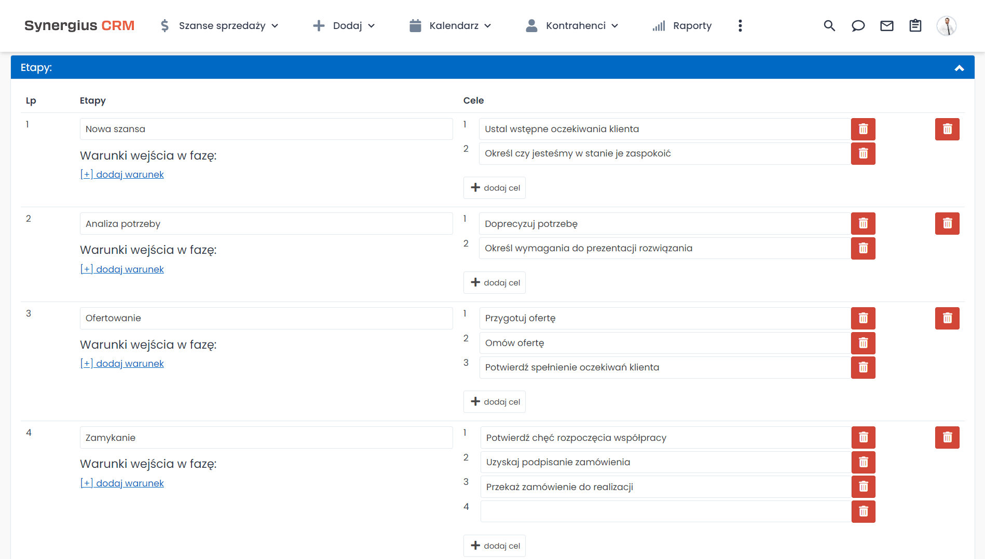The image size is (985, 559).
Task: Open the chat messages icon
Action: (x=858, y=25)
